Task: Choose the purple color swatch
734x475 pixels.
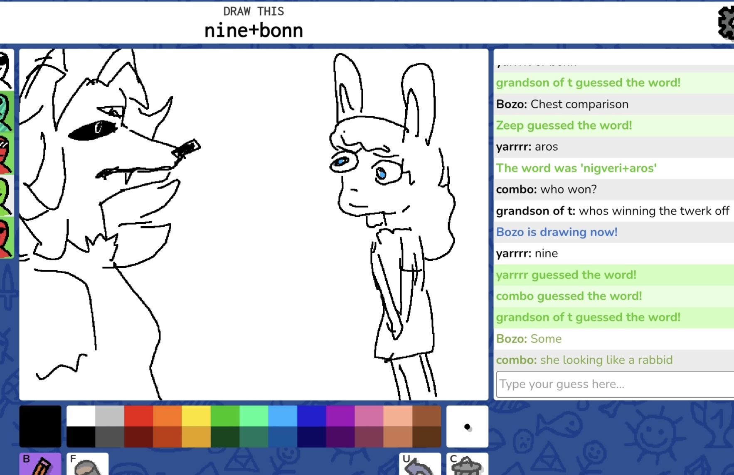Action: click(x=340, y=416)
